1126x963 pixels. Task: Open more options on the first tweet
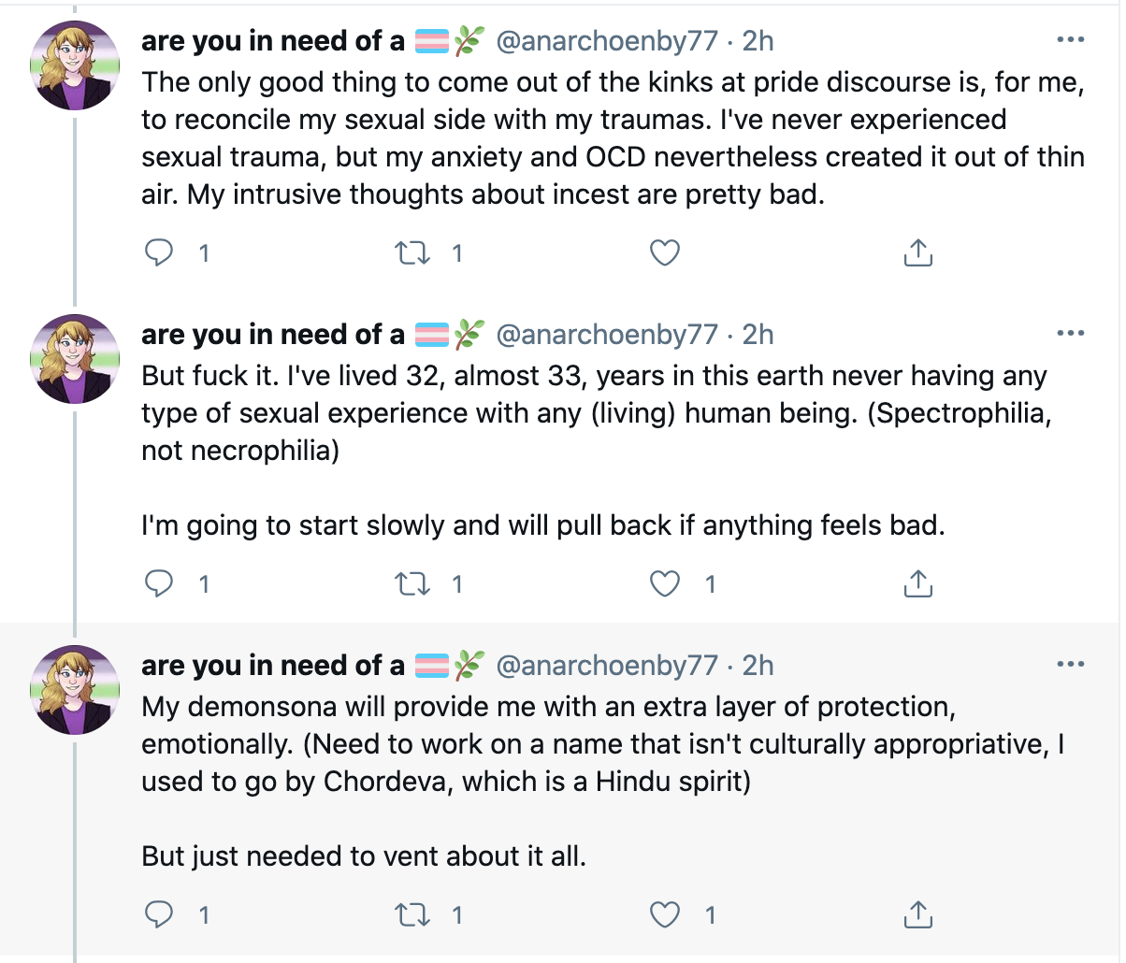point(1070,40)
